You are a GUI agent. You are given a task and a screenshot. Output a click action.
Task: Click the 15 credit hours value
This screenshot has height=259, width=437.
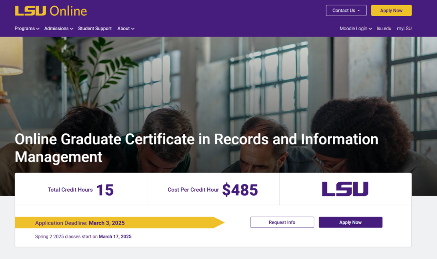(105, 190)
